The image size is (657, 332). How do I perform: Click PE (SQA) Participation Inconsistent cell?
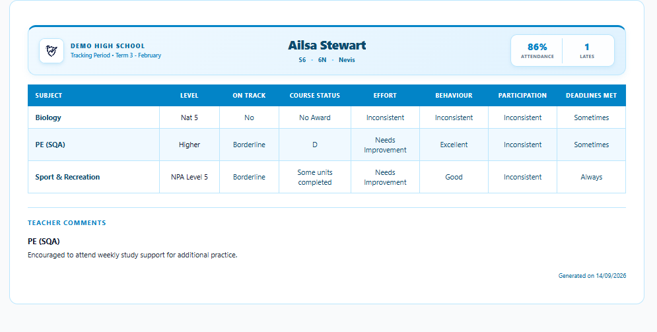tap(522, 145)
